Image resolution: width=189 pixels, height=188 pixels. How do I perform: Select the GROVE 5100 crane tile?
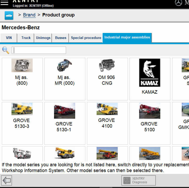pyautogui.click(x=150, y=123)
